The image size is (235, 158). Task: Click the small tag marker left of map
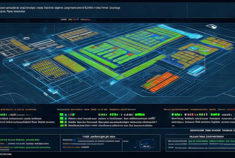(26, 38)
